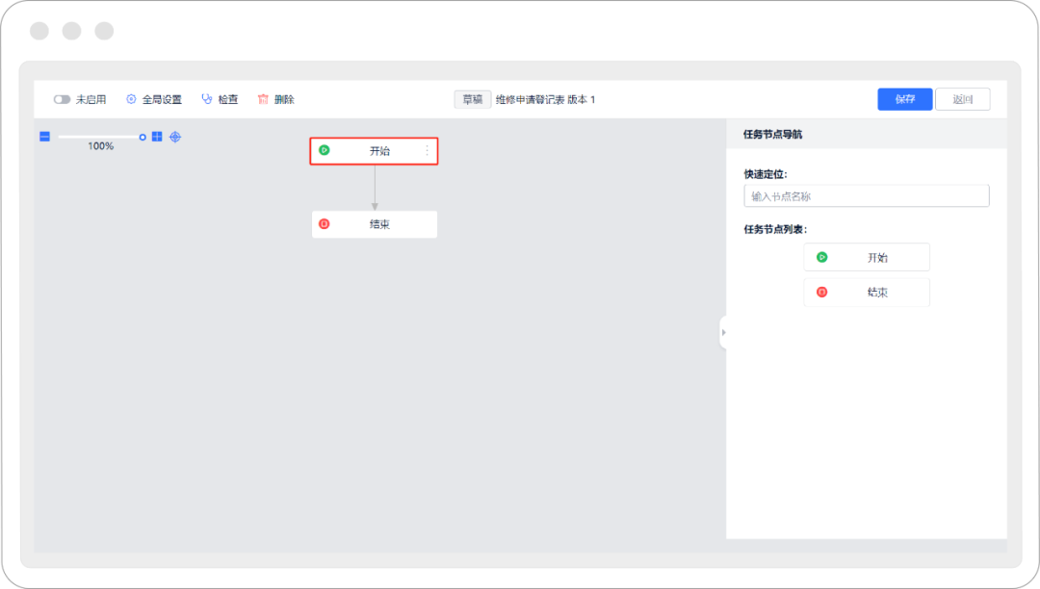The height and width of the screenshot is (589, 1040).
Task: Click red stop icon on canvas 结束 node
Action: coord(325,224)
